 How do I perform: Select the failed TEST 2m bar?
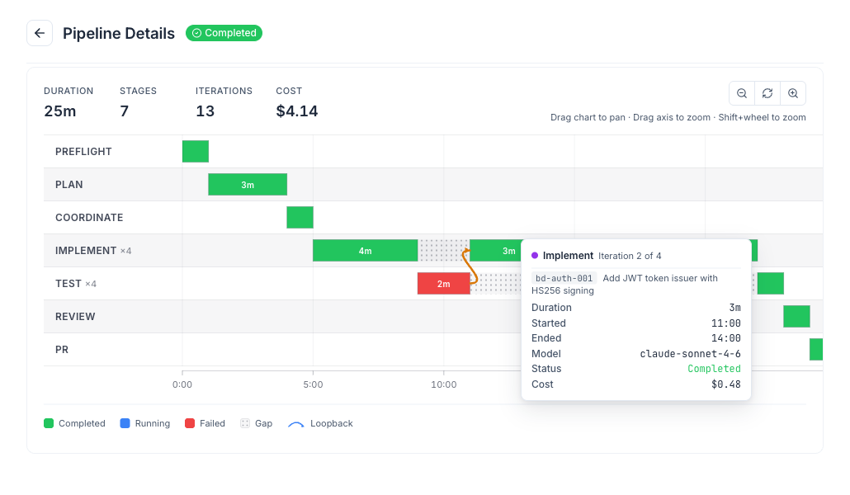point(443,284)
